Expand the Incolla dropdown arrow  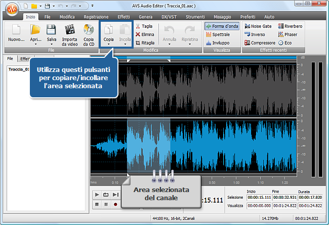coord(125,44)
